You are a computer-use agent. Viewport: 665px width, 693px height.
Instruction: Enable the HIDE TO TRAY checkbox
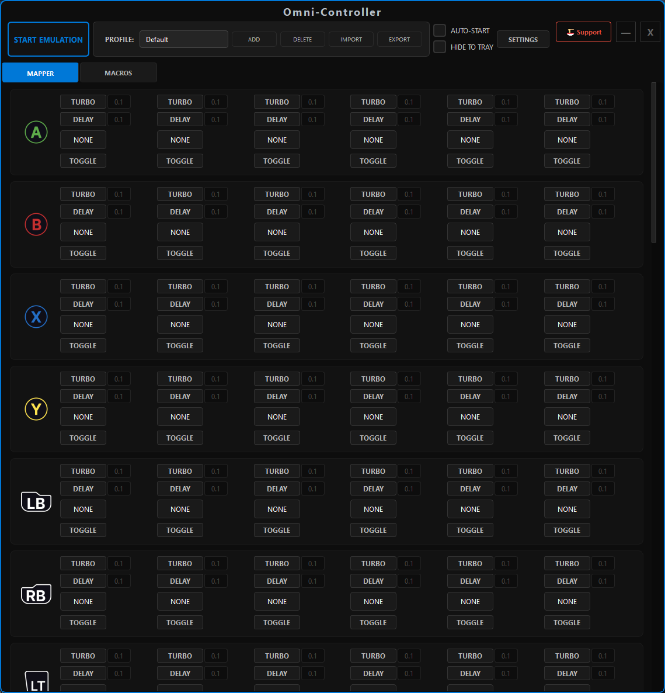pyautogui.click(x=440, y=47)
